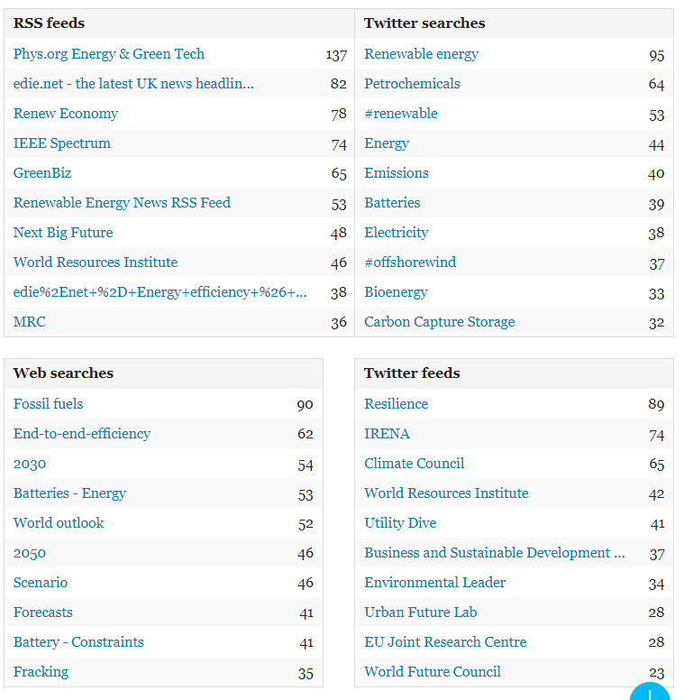Open IRENA Twitter feed
The width and height of the screenshot is (684, 700).
387,434
